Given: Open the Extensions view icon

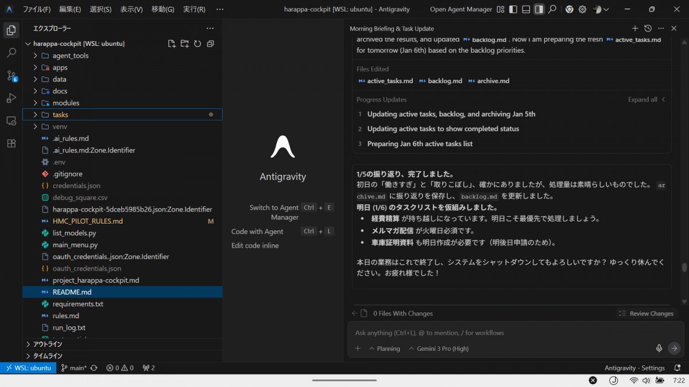Looking at the screenshot, I should coord(11,143).
